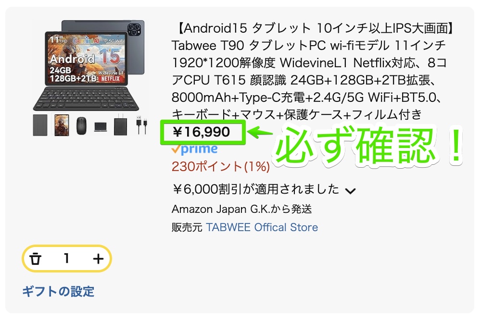Open the TABWEE Offical Store seller link

262,227
